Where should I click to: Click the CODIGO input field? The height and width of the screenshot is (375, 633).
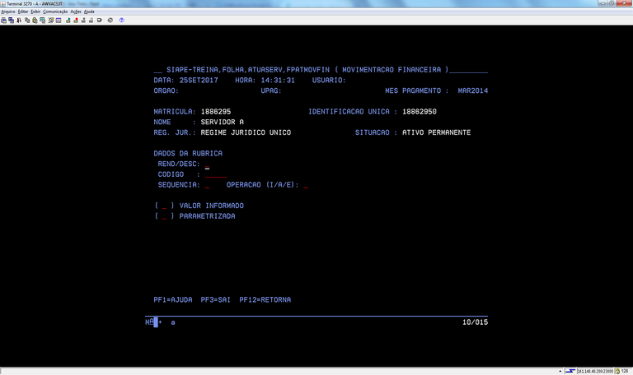216,175
